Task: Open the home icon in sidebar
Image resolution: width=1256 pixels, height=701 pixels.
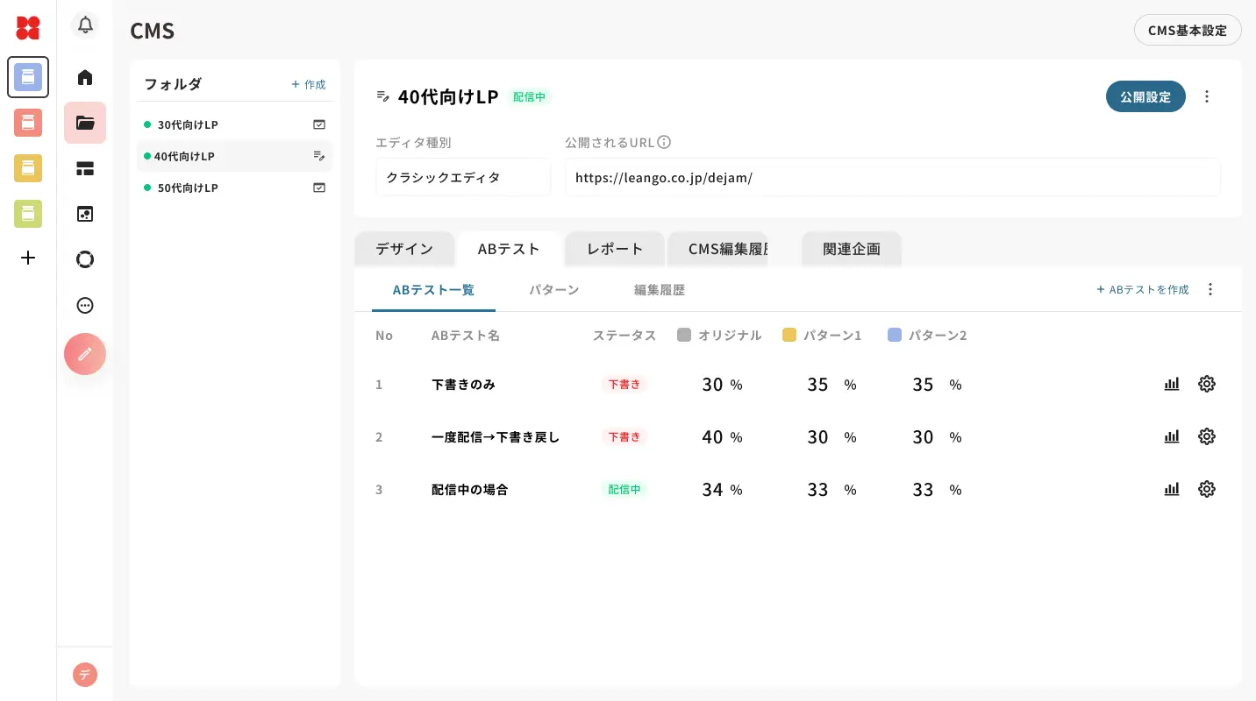Action: click(x=85, y=77)
